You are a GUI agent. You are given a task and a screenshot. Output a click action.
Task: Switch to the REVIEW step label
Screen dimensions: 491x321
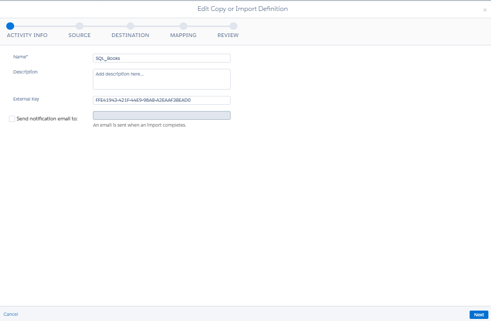228,35
